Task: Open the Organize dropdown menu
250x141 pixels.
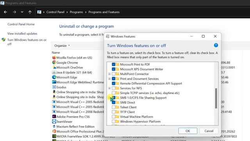Action: pyautogui.click(x=62, y=46)
